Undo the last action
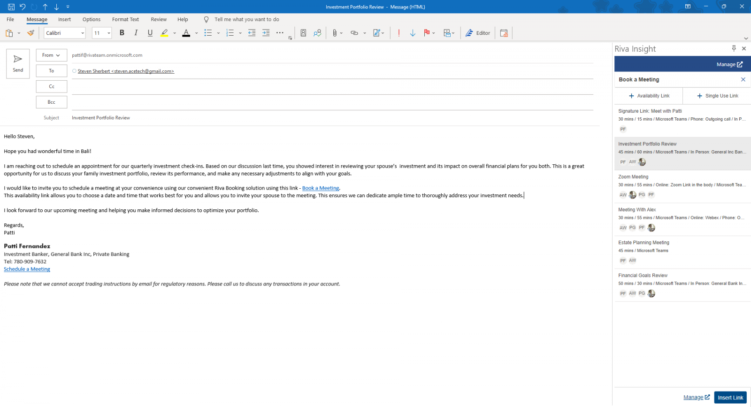 (x=23, y=7)
